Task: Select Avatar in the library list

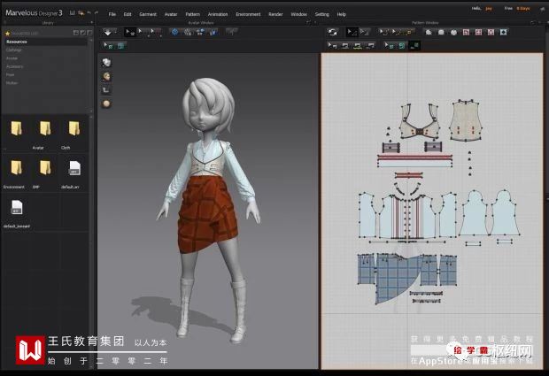Action: [x=12, y=58]
